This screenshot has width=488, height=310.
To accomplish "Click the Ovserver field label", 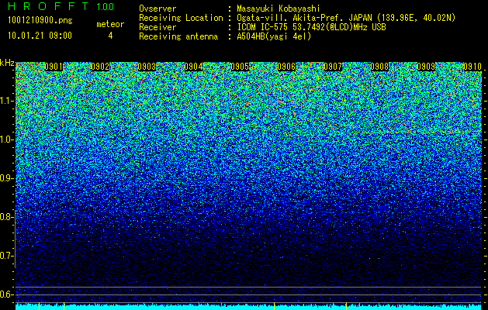I will [x=157, y=9].
